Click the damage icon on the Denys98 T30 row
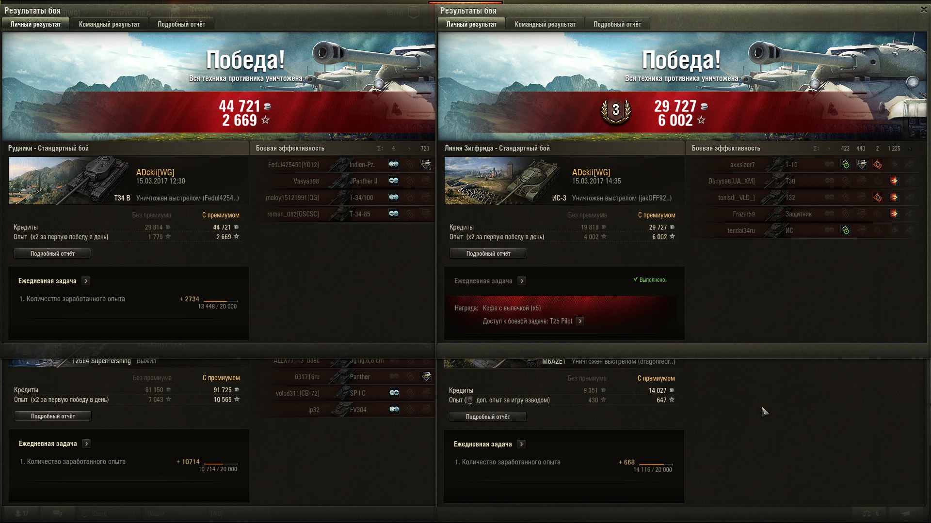Screen dimensions: 931x523 pyautogui.click(x=894, y=181)
